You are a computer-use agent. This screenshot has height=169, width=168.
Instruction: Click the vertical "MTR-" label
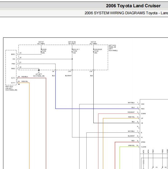point(143,151)
